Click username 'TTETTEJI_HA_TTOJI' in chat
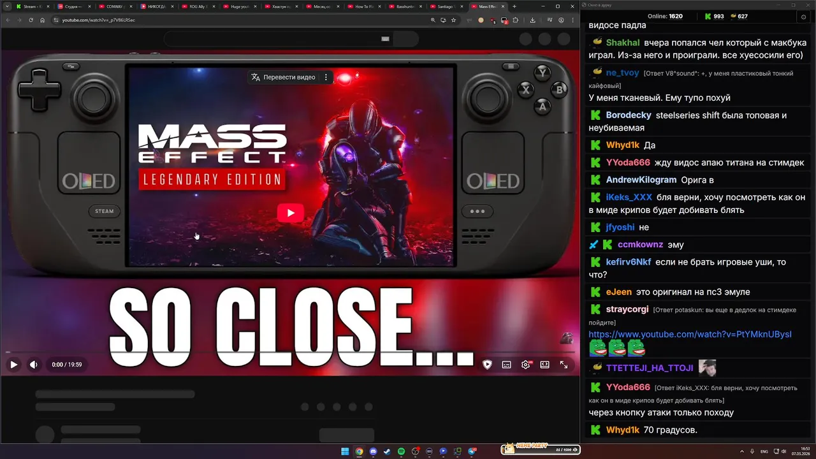This screenshot has height=459, width=816. coord(650,368)
